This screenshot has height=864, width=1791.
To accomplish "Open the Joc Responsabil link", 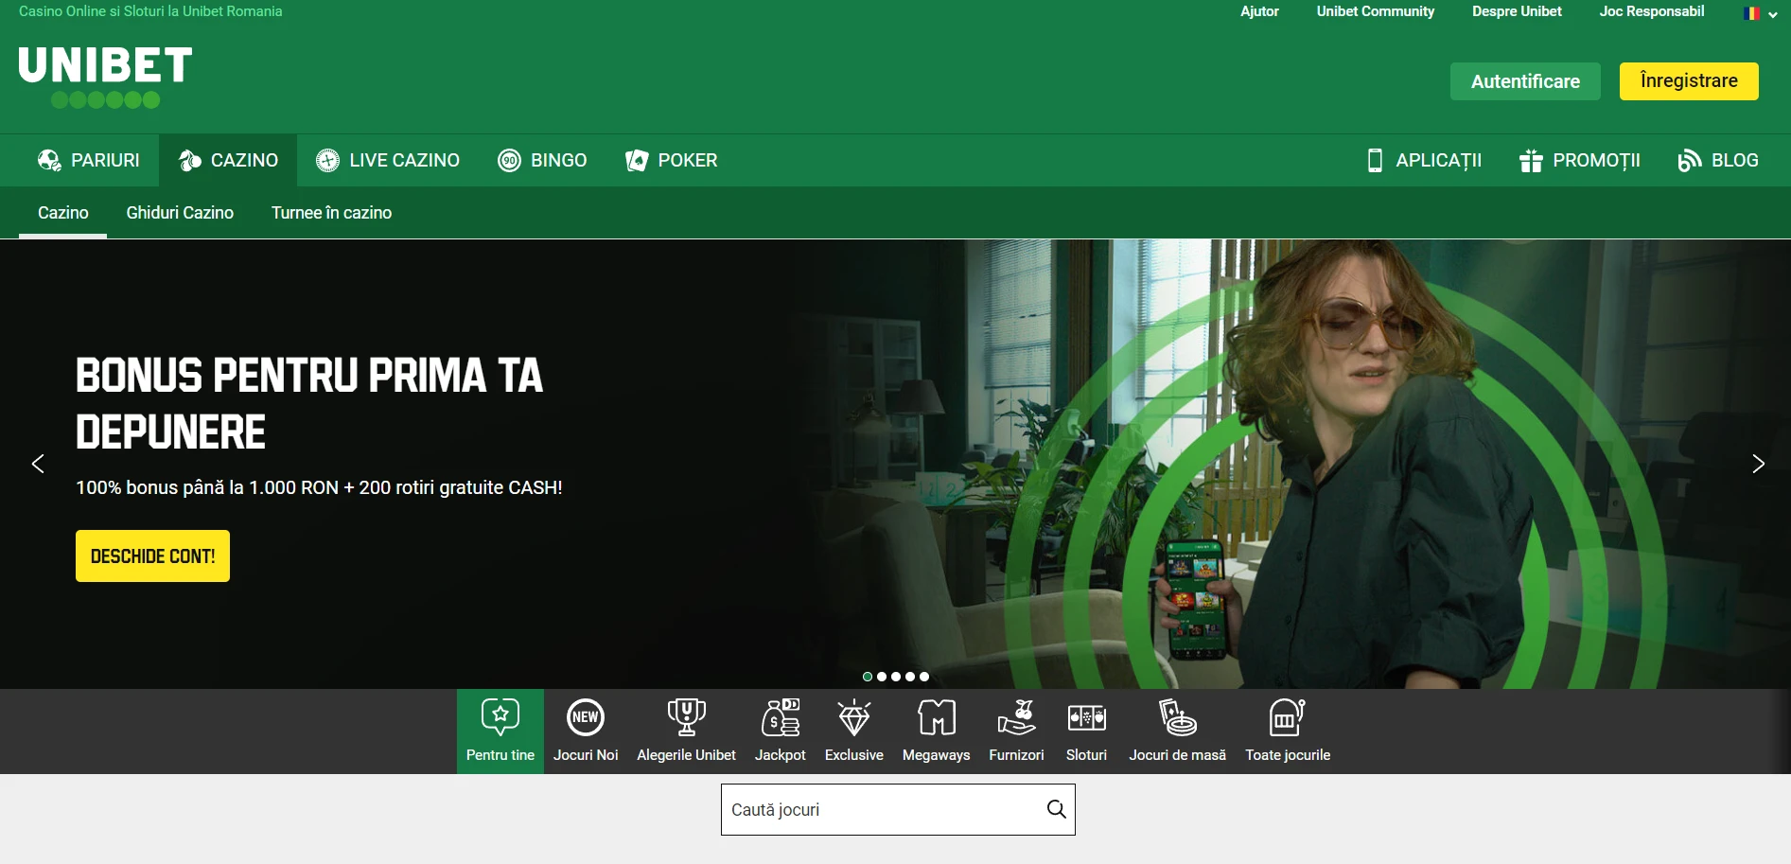I will [x=1652, y=11].
